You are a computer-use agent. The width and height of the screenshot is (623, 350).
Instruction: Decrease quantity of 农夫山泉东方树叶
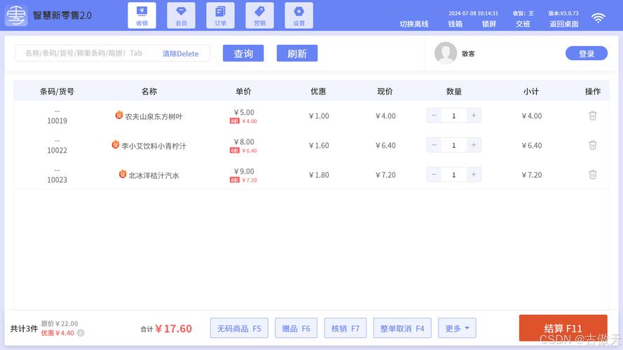pyautogui.click(x=434, y=115)
